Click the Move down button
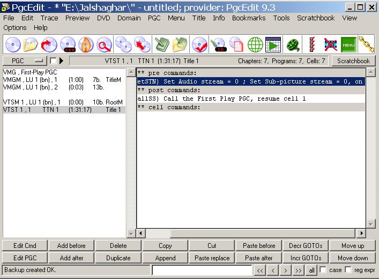The image size is (379, 279). [x=353, y=258]
